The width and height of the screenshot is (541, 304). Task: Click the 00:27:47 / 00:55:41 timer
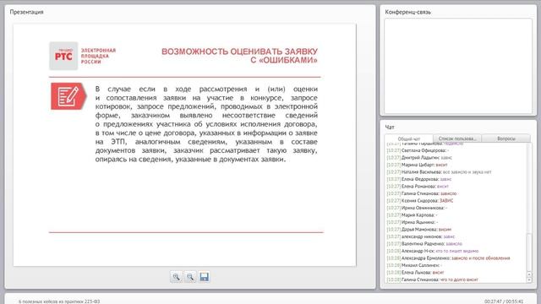click(504, 301)
